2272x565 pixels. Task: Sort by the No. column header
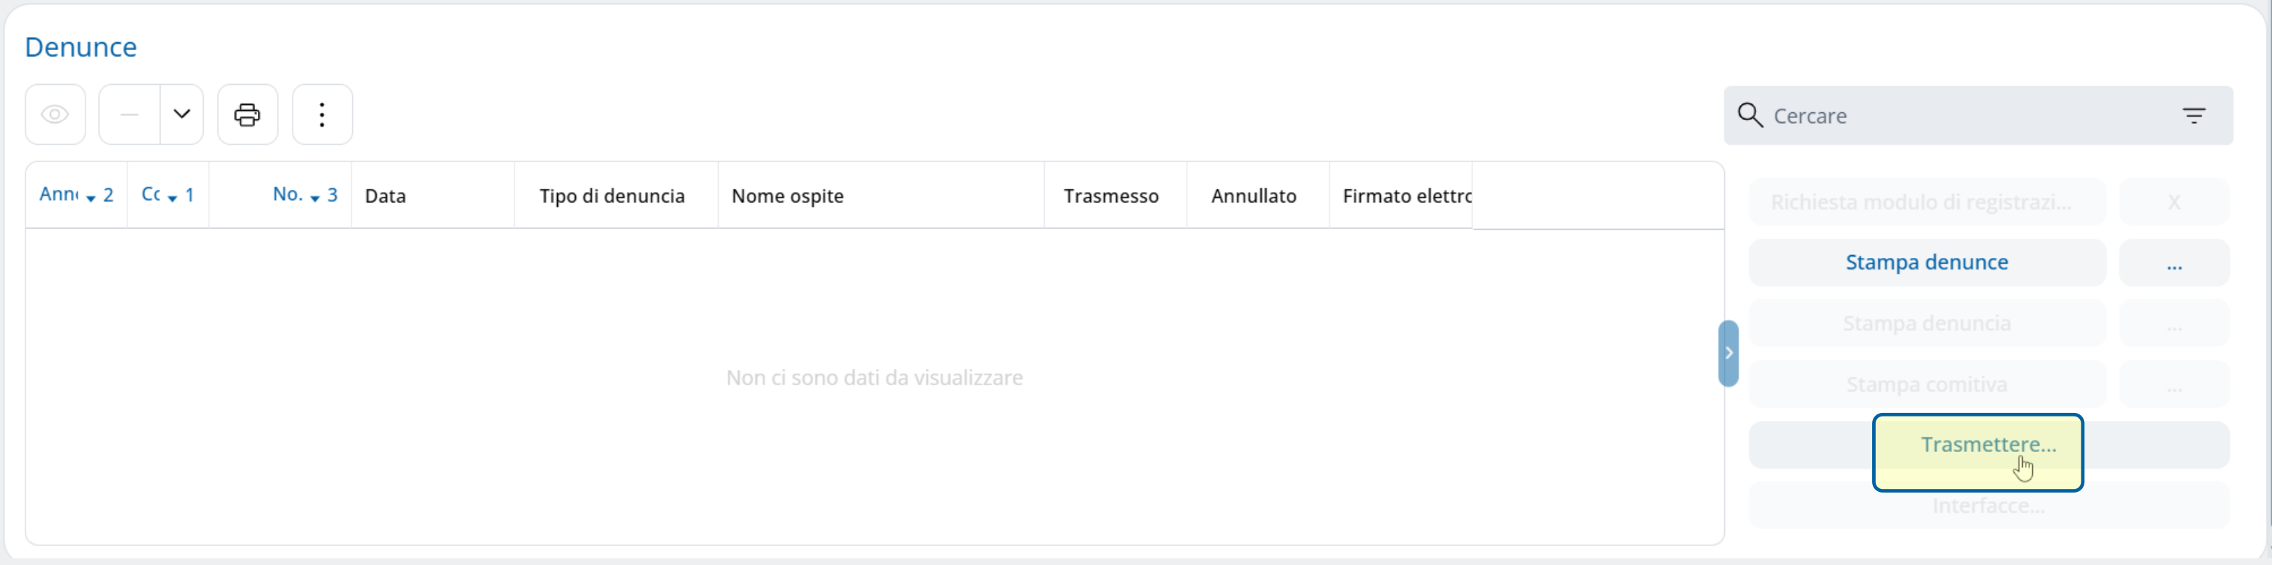pyautogui.click(x=280, y=195)
